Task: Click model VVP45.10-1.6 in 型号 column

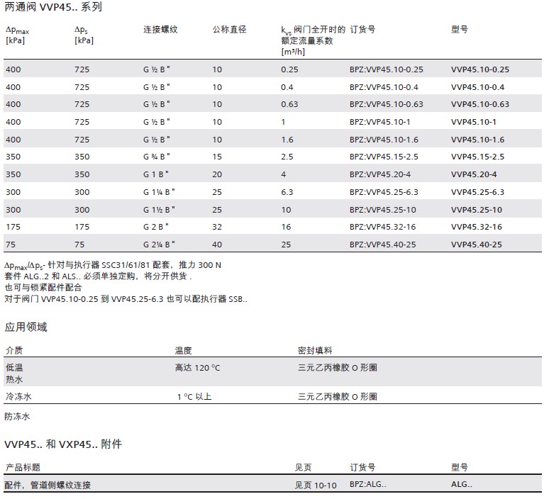Action: click(x=477, y=140)
